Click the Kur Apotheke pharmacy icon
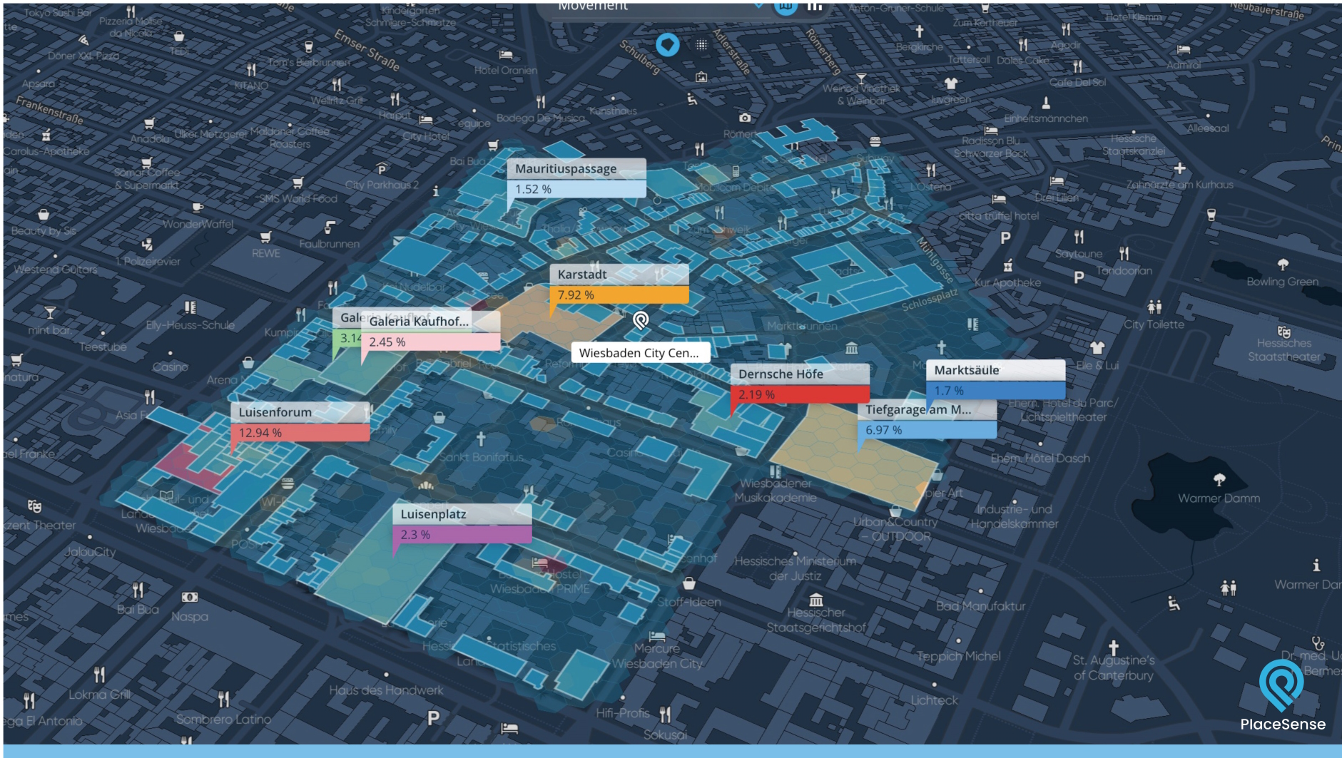The height and width of the screenshot is (758, 1342). pos(1008,266)
